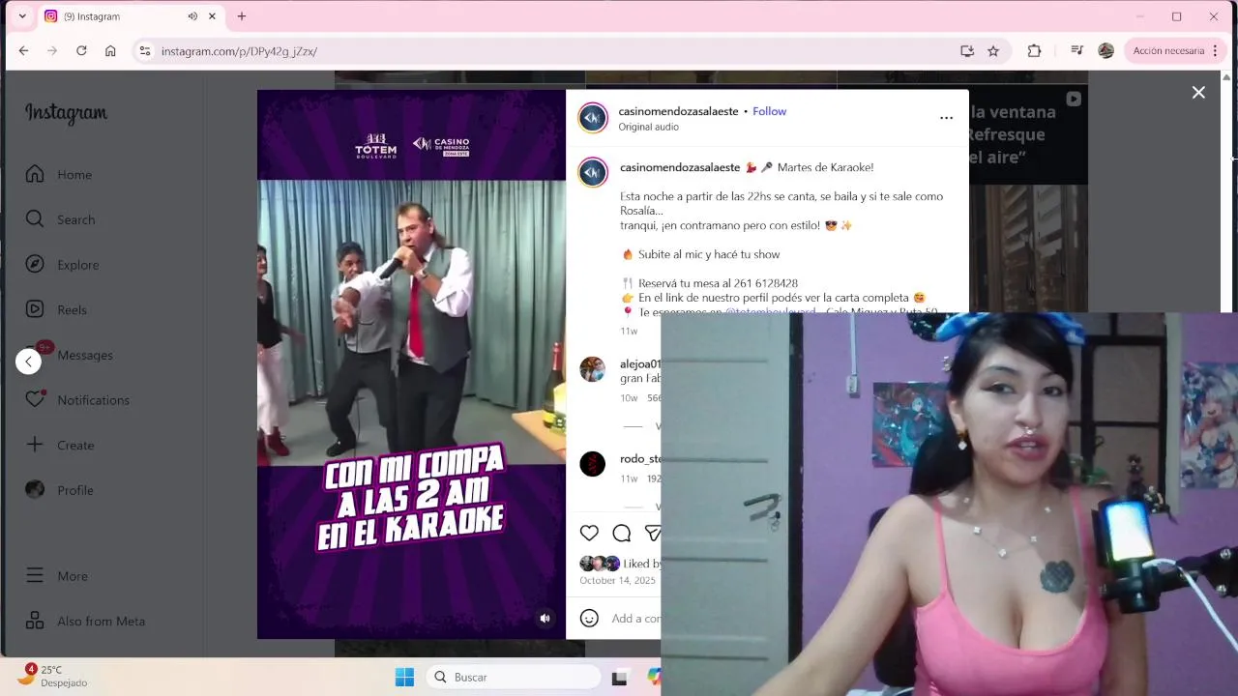Viewport: 1238px width, 696px height.
Task: Bookmark this page with star icon
Action: tap(993, 51)
